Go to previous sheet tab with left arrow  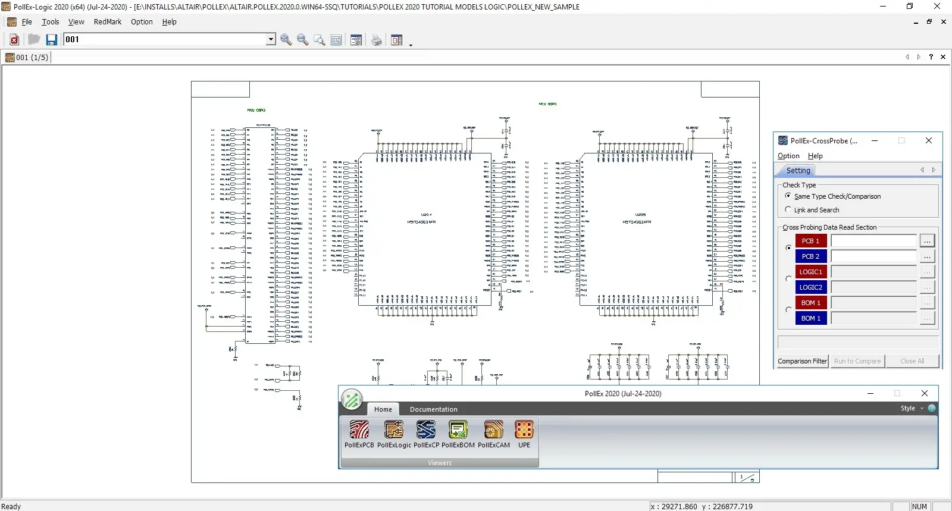(x=907, y=57)
